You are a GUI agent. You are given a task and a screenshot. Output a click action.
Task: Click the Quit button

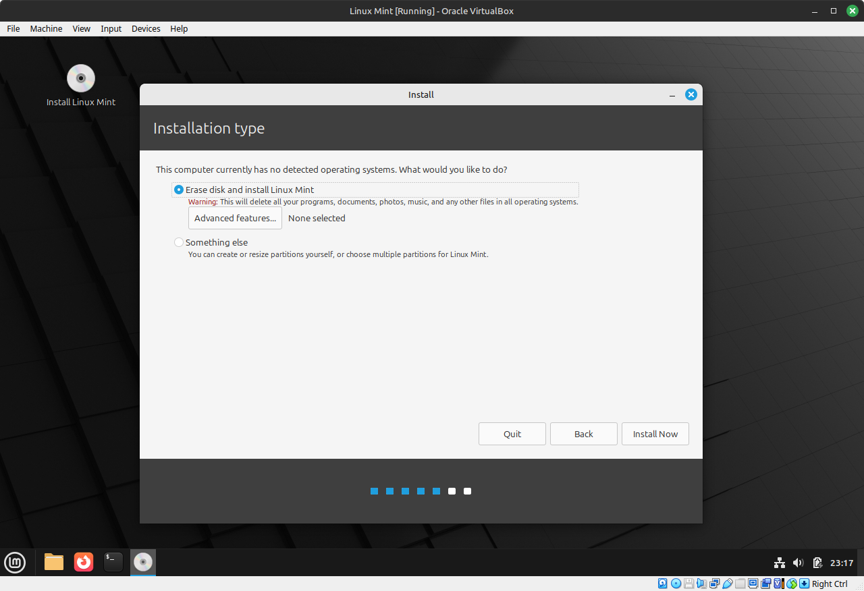point(512,434)
